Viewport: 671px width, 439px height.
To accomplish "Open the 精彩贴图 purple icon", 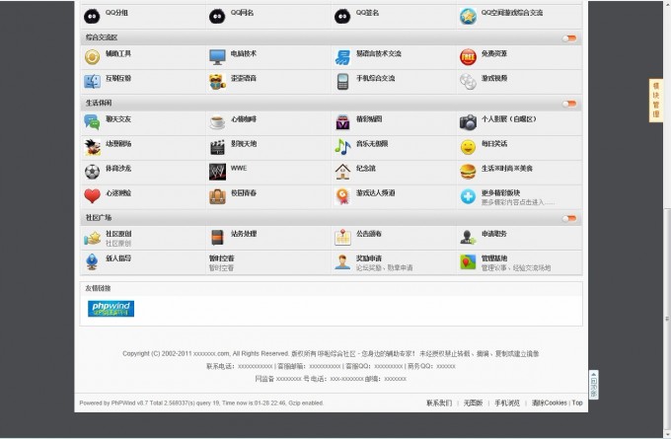I will coord(342,122).
